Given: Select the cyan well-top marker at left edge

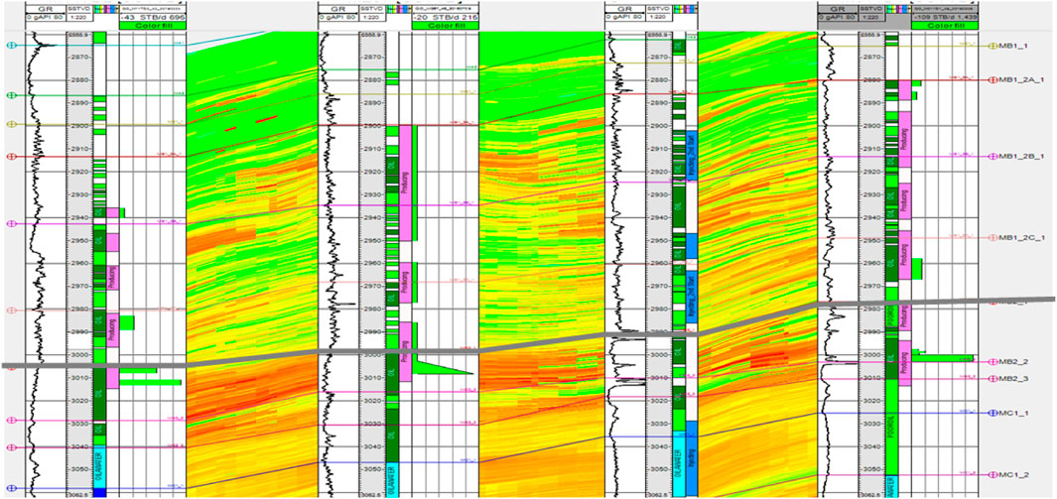Looking at the screenshot, I should click(x=11, y=45).
